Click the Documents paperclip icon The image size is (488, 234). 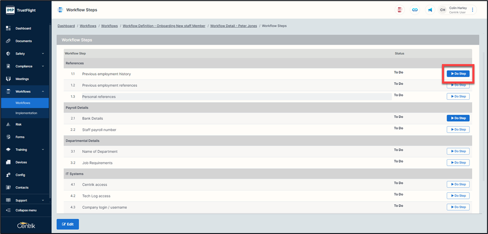click(8, 41)
